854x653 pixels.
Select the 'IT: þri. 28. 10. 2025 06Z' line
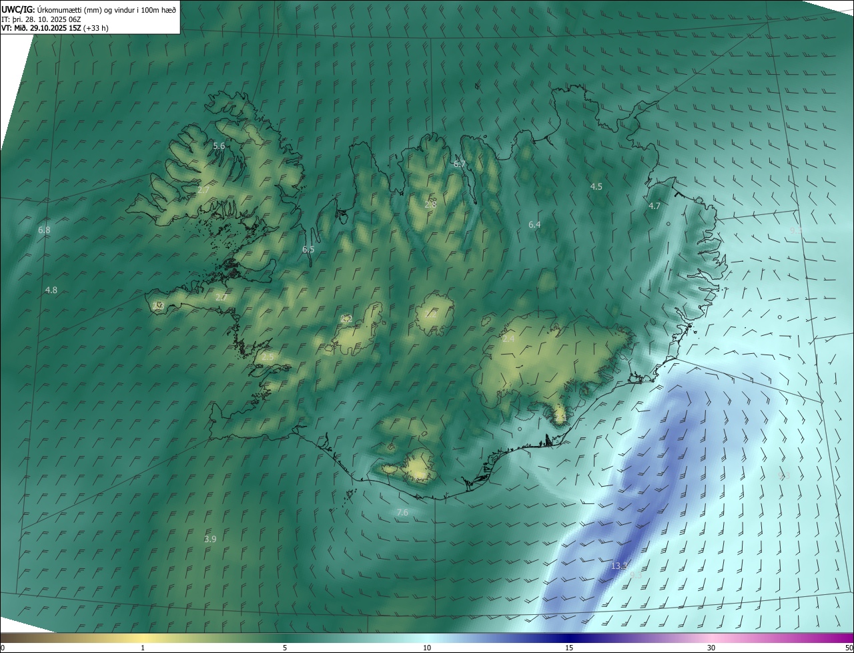coord(41,19)
